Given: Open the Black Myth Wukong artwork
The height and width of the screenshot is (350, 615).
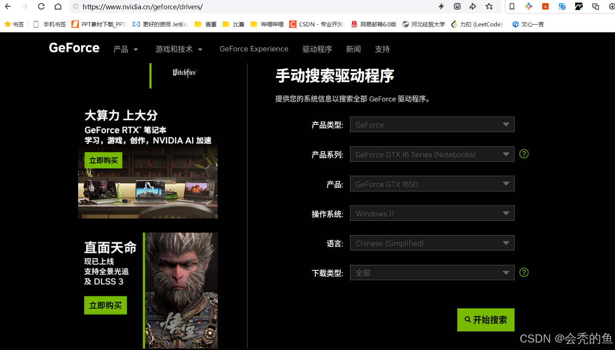Looking at the screenshot, I should click(x=181, y=291).
